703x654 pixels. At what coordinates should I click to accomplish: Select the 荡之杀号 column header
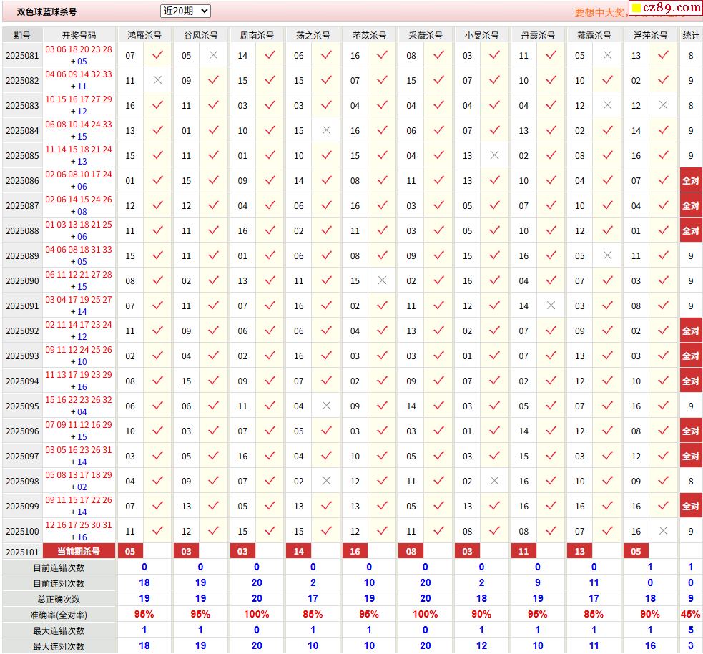(313, 35)
